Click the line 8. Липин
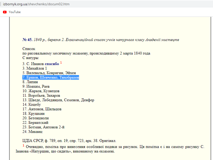Image resolution: width=213 pixels, height=160 pixels. pos(30,82)
